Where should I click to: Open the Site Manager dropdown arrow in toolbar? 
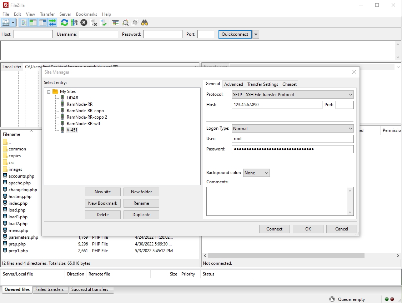[x=13, y=23]
